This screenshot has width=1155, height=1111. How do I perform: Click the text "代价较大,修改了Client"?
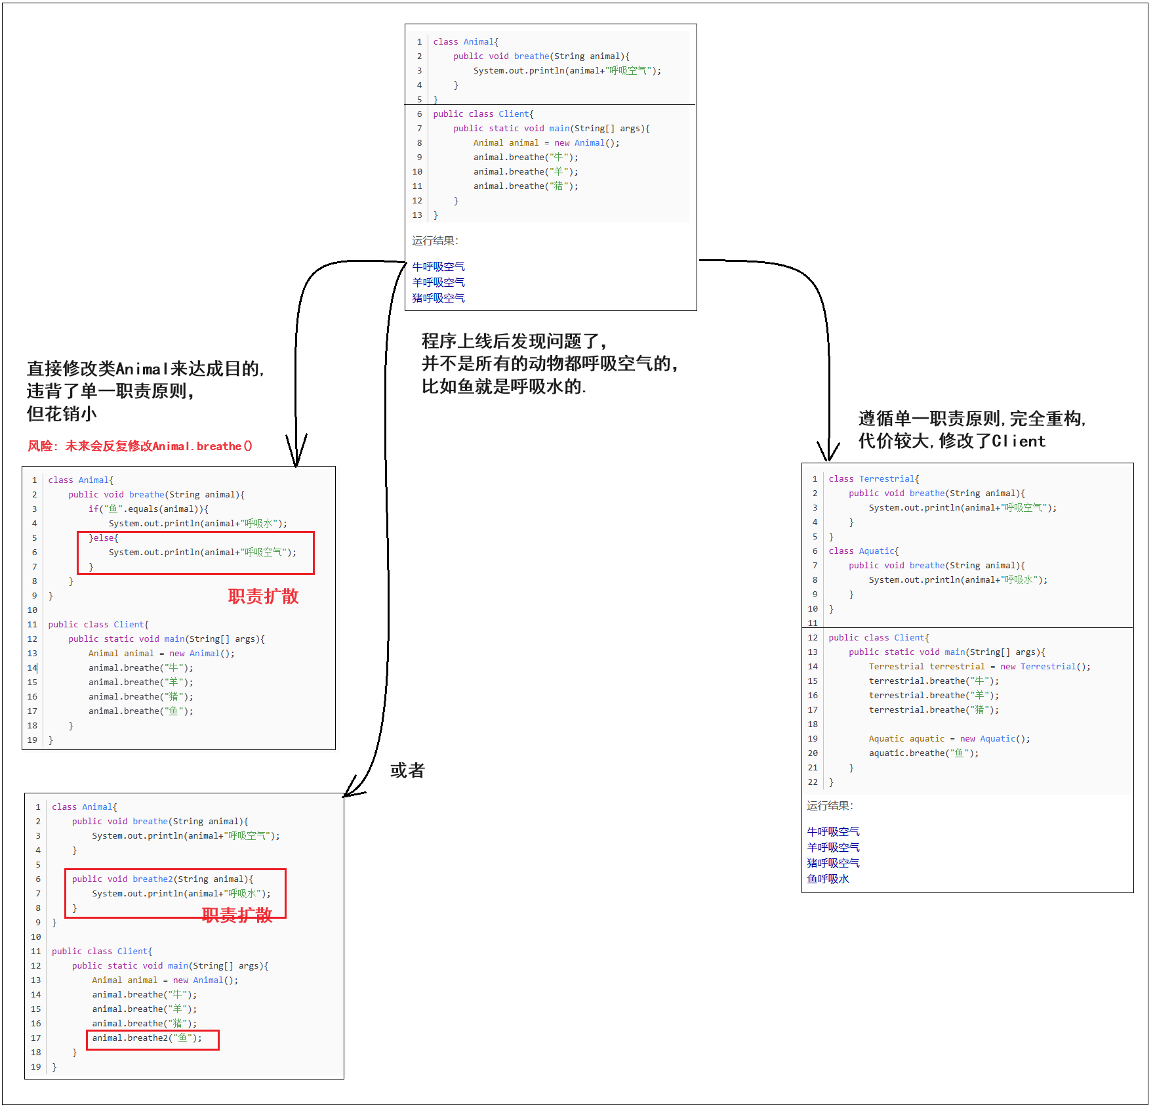952,441
